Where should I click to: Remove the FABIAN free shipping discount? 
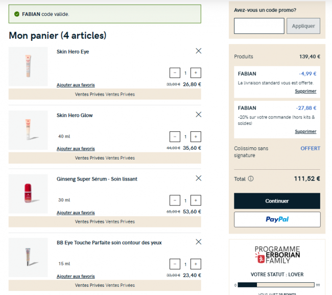point(305,92)
